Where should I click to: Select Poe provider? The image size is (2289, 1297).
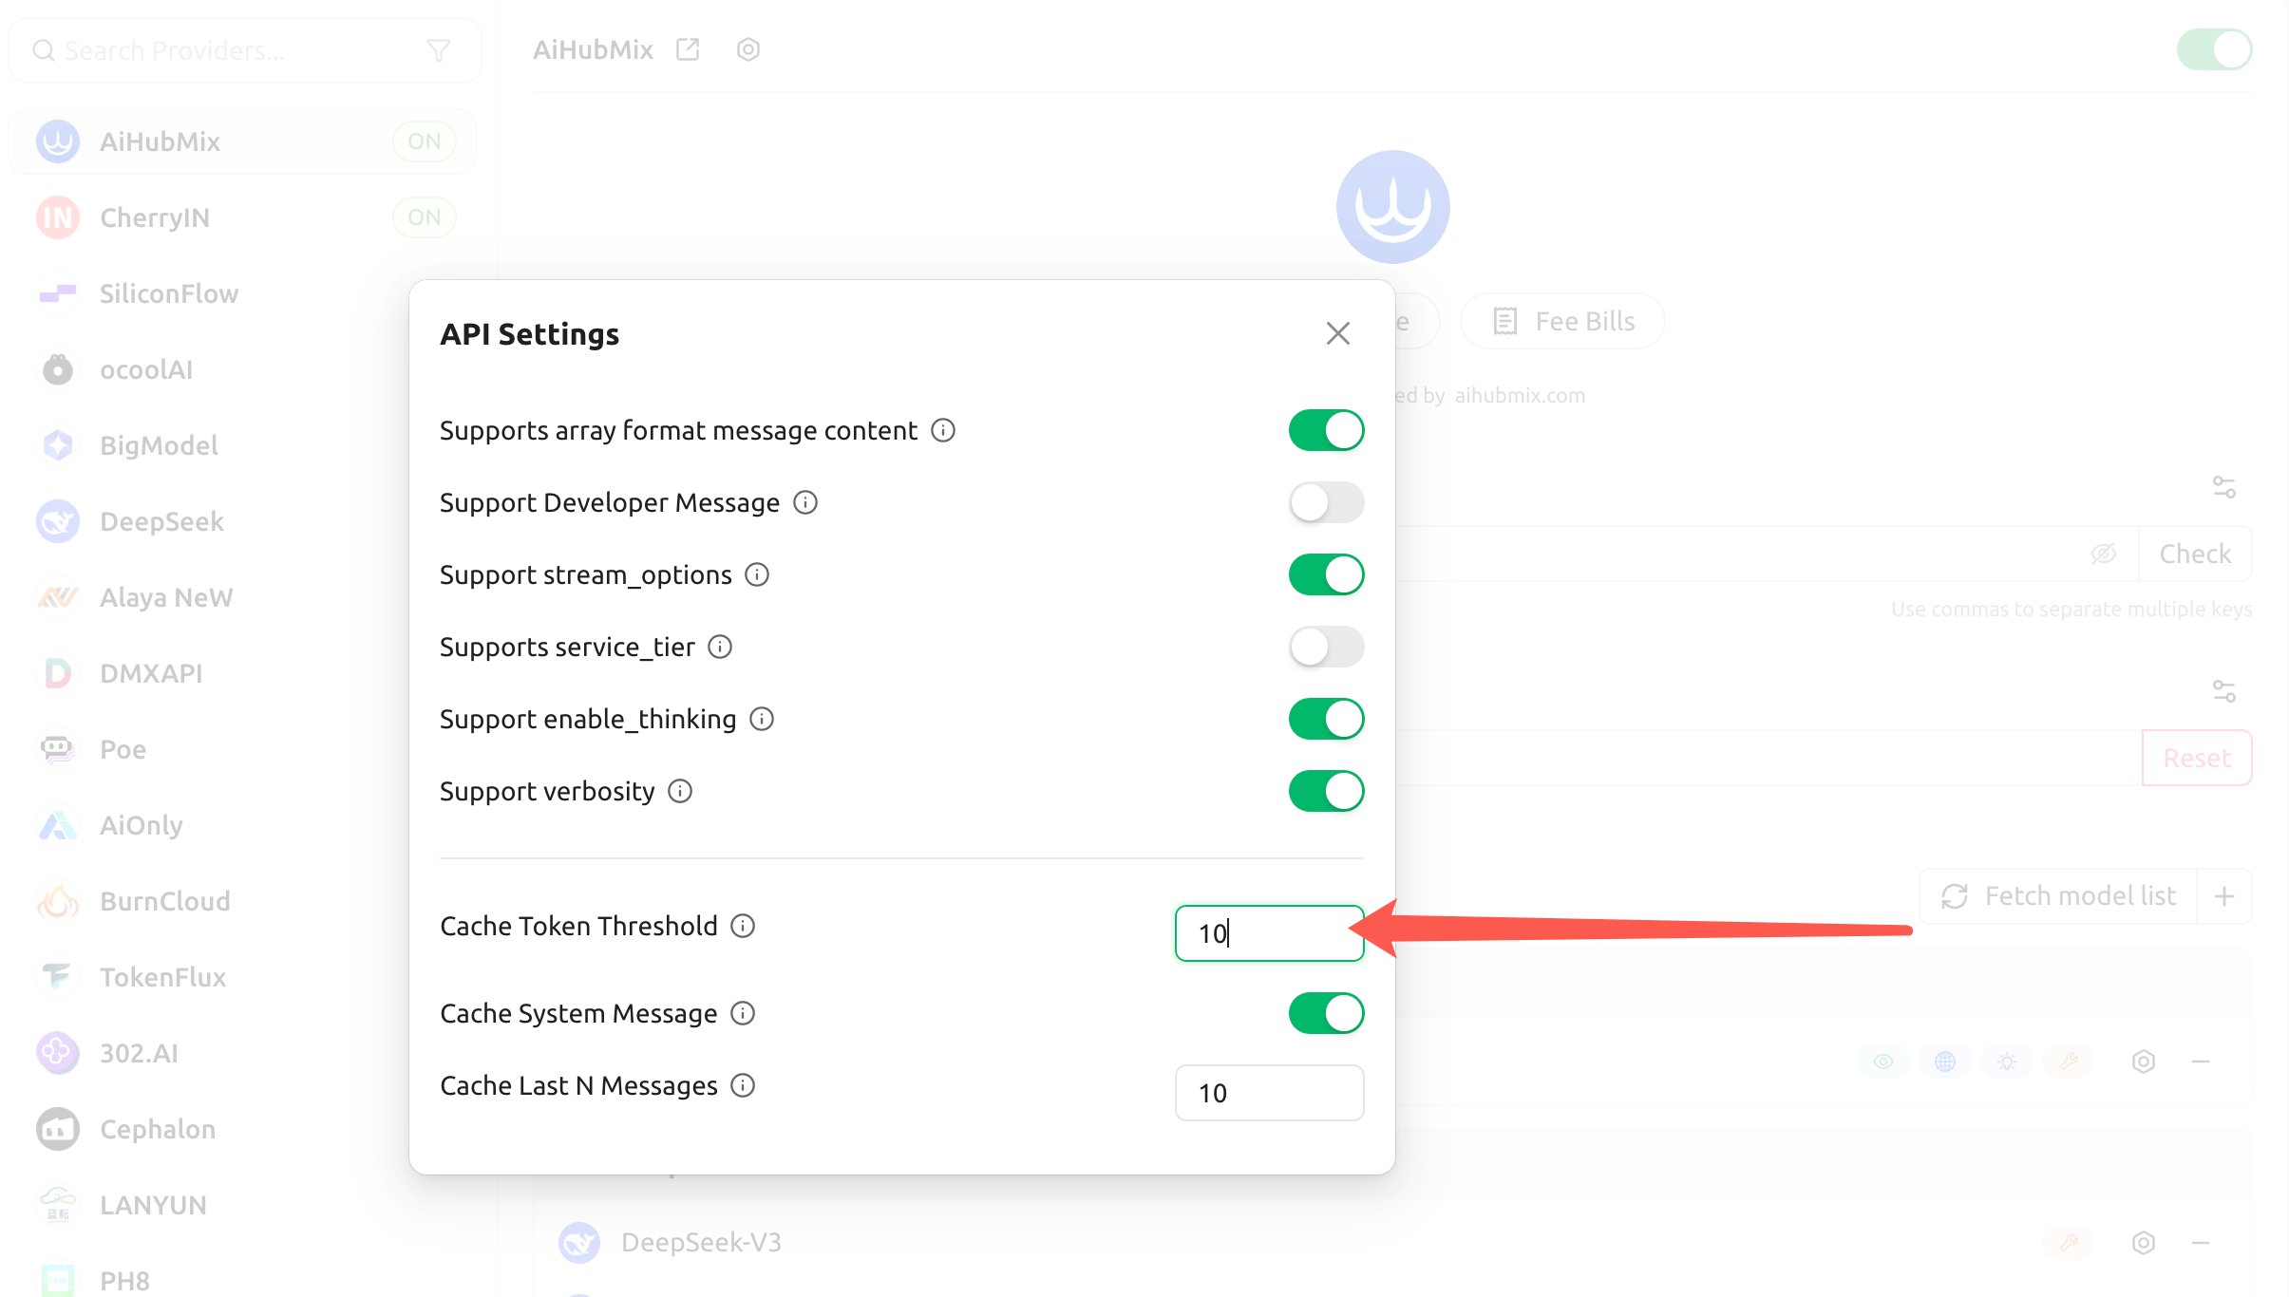pyautogui.click(x=209, y=749)
